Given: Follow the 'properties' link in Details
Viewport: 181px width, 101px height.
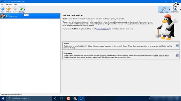Looking at the screenshot, I should click(108, 46).
